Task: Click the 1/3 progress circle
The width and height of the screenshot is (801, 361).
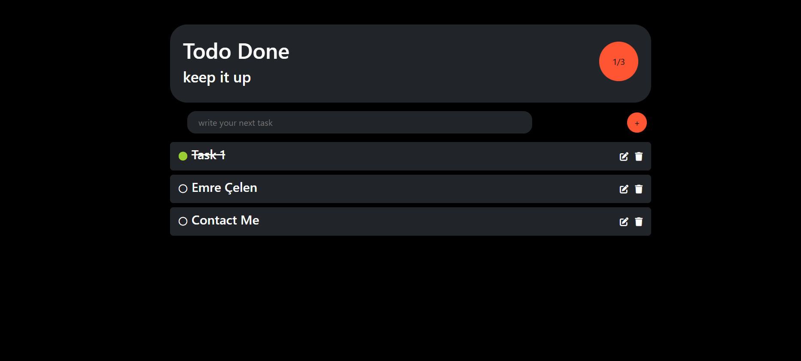Action: point(618,61)
